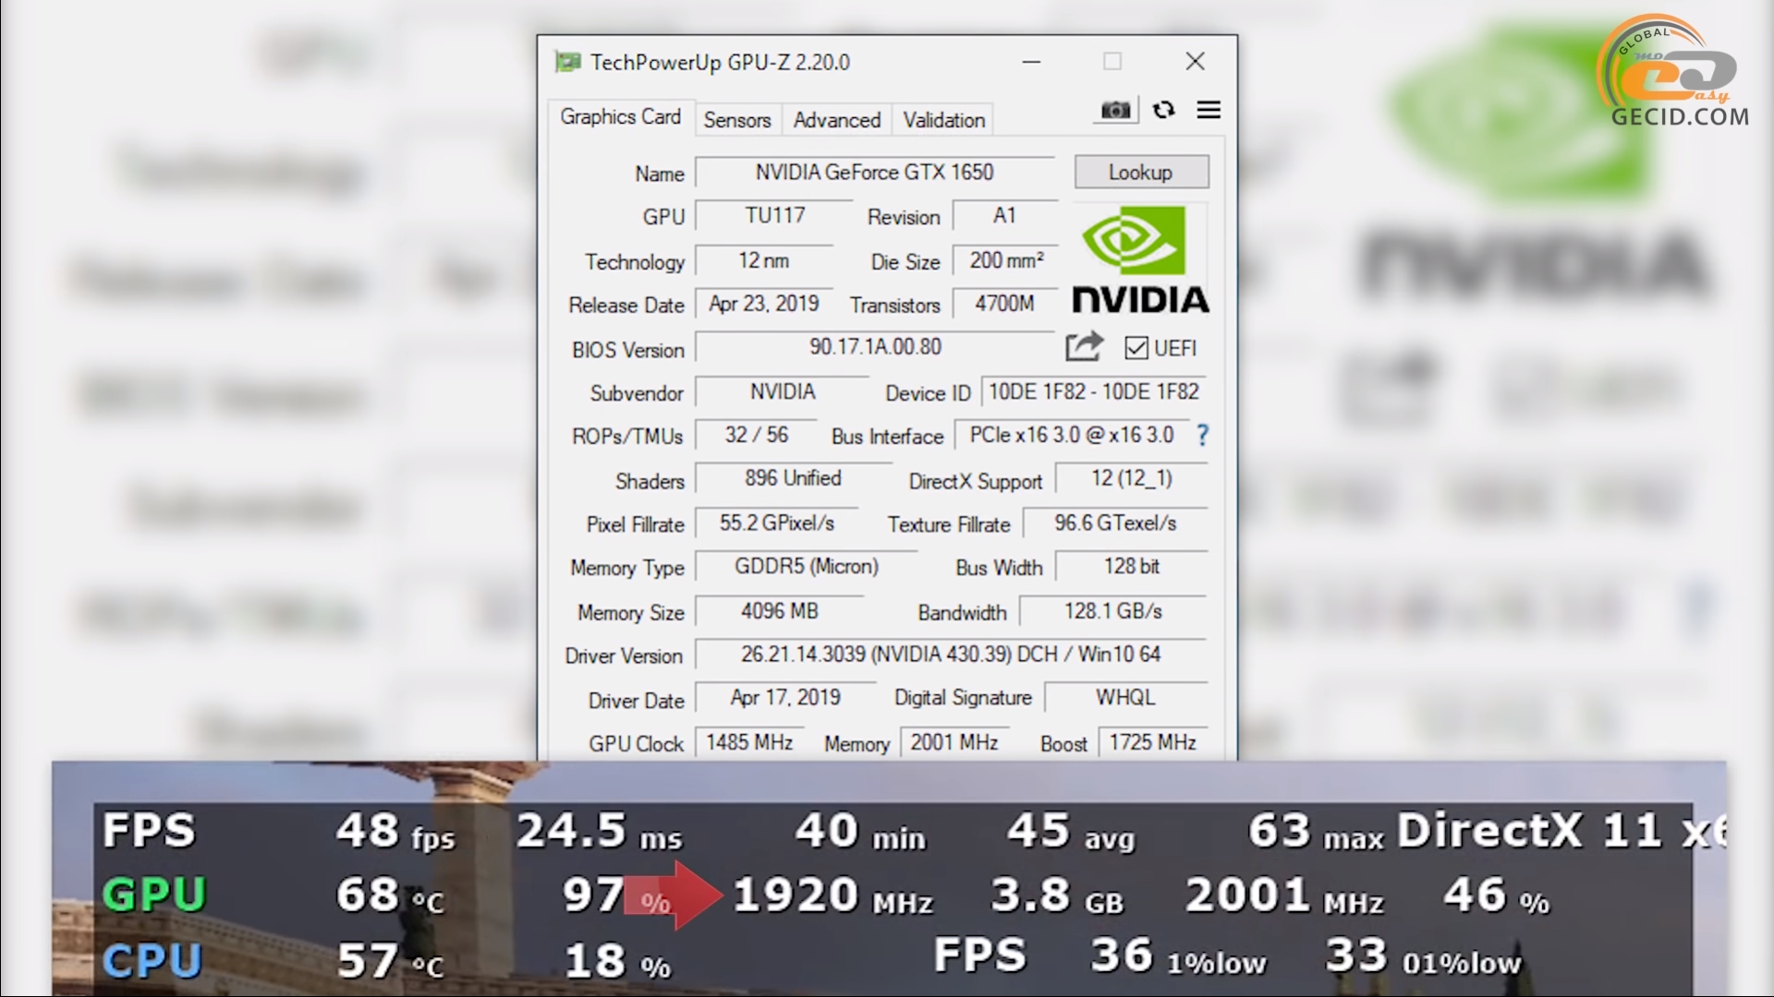
Task: Click the Bandwidth field 128.1 GB/s
Action: point(1113,612)
